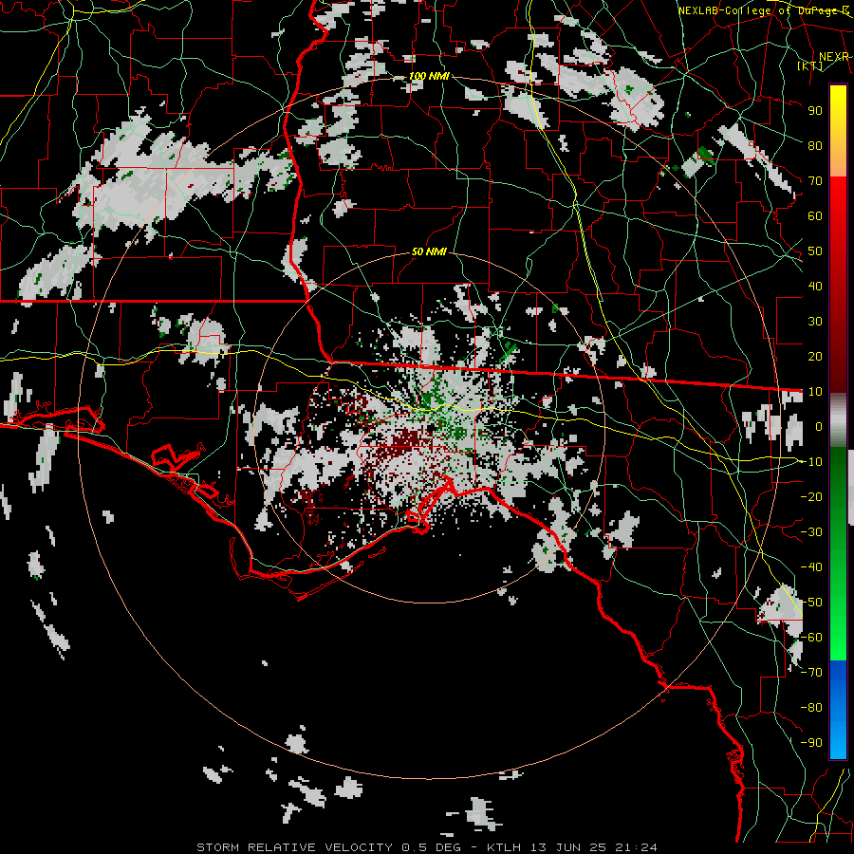Click the "NEXR" label above the scale
The image size is (854, 854).
(834, 57)
